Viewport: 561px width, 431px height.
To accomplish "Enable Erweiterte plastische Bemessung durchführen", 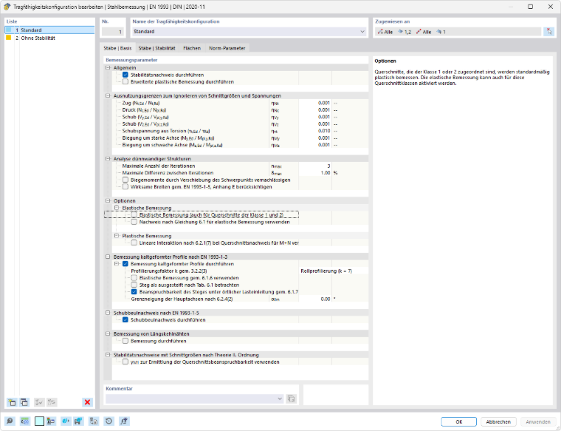I will click(x=125, y=81).
